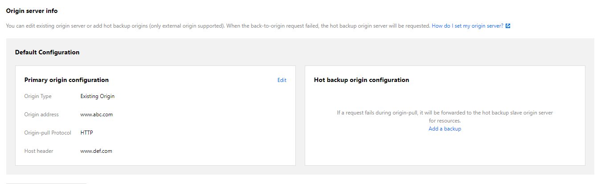
Task: Edit the primary origin configuration
Action: tap(282, 80)
